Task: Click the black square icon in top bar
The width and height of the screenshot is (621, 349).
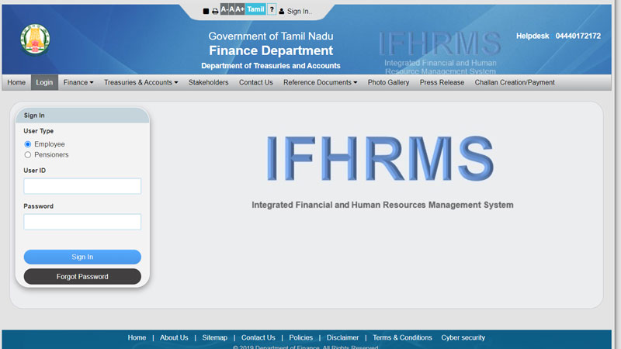Action: click(206, 11)
